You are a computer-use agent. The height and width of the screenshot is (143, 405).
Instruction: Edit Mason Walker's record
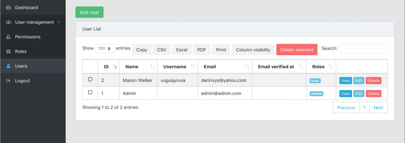[359, 80]
